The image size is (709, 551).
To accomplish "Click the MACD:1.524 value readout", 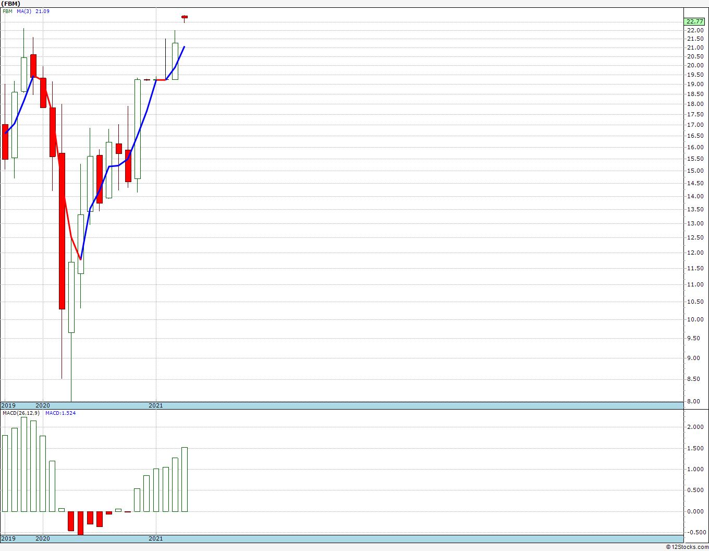I will (x=60, y=413).
